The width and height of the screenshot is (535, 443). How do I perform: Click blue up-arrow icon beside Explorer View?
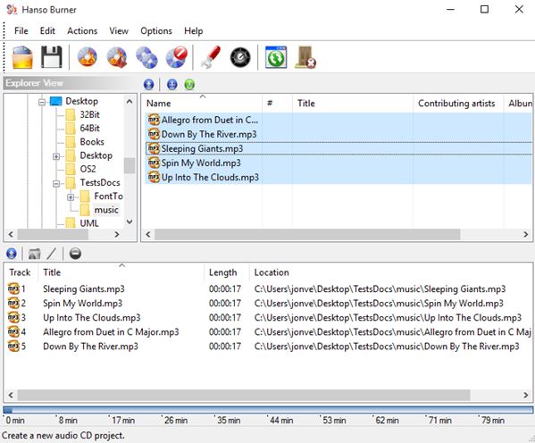[149, 84]
